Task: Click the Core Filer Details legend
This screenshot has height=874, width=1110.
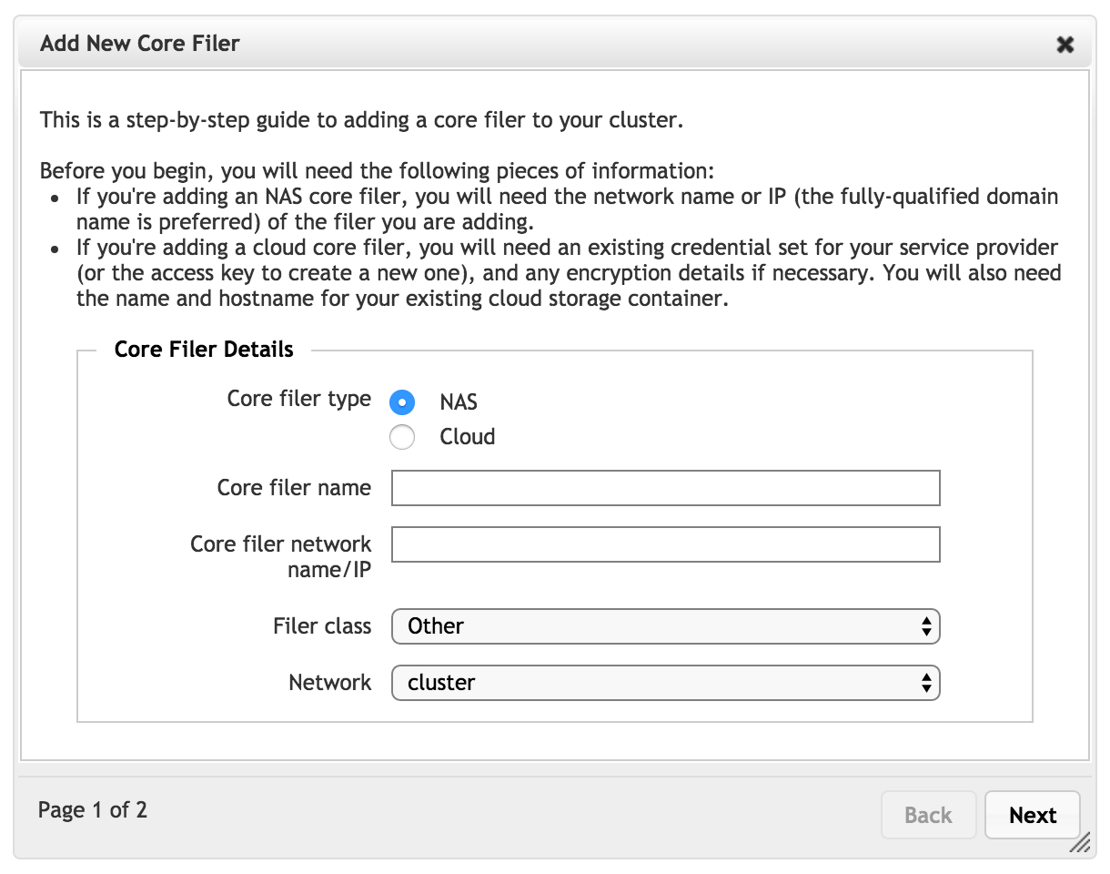Action: coord(204,350)
